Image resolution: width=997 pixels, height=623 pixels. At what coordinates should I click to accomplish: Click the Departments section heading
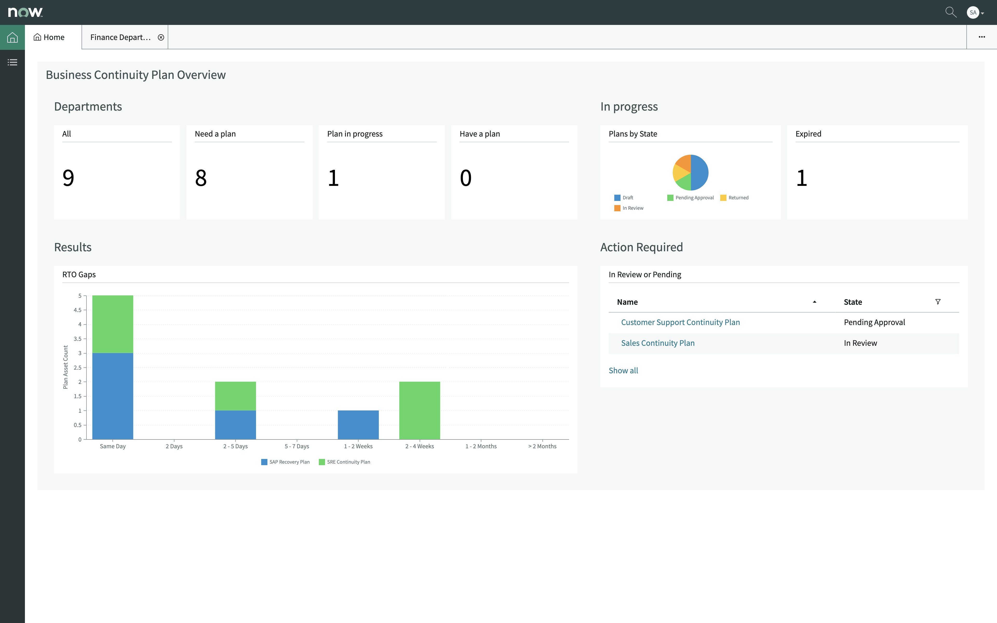pyautogui.click(x=88, y=106)
